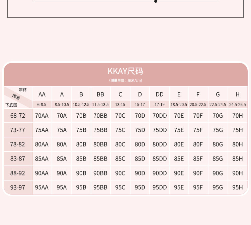The width and height of the screenshot is (251, 225).
Task: Select the 90A size cell
Action: click(x=62, y=173)
